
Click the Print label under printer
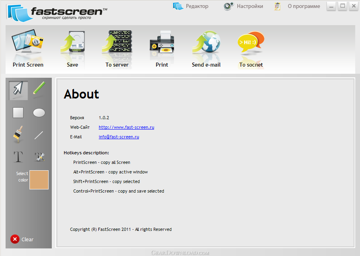point(162,65)
